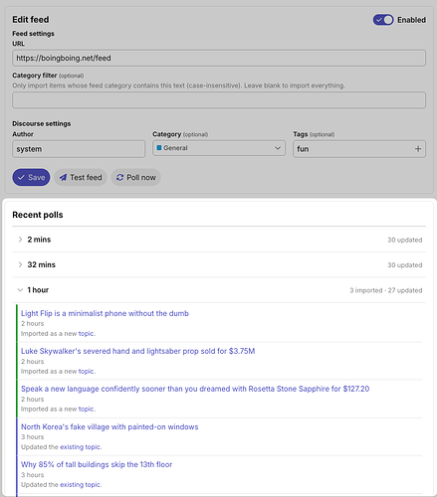Click existing topic link under North Korea item
The height and width of the screenshot is (497, 437).
click(81, 447)
